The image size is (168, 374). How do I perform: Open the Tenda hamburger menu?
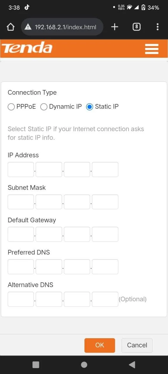[152, 49]
